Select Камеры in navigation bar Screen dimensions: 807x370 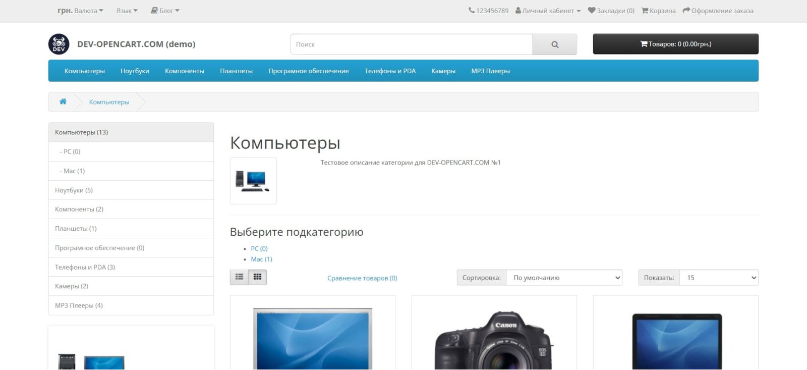point(443,71)
